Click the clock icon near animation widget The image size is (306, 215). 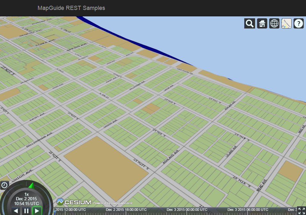click(x=4, y=185)
